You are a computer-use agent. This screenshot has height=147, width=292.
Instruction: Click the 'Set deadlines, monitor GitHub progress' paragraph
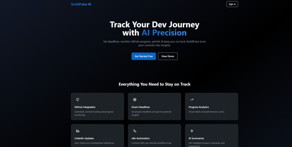click(155, 43)
